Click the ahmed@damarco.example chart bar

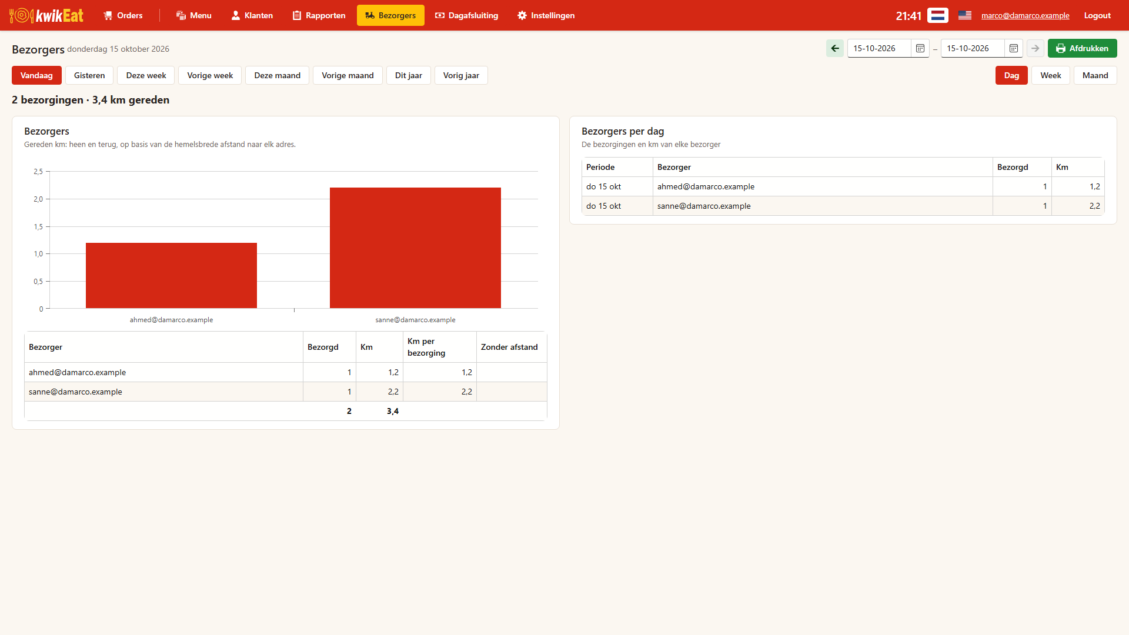coord(171,275)
